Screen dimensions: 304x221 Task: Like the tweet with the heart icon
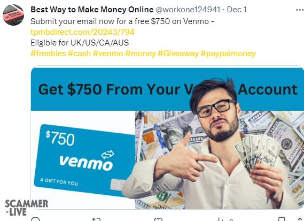158,219
